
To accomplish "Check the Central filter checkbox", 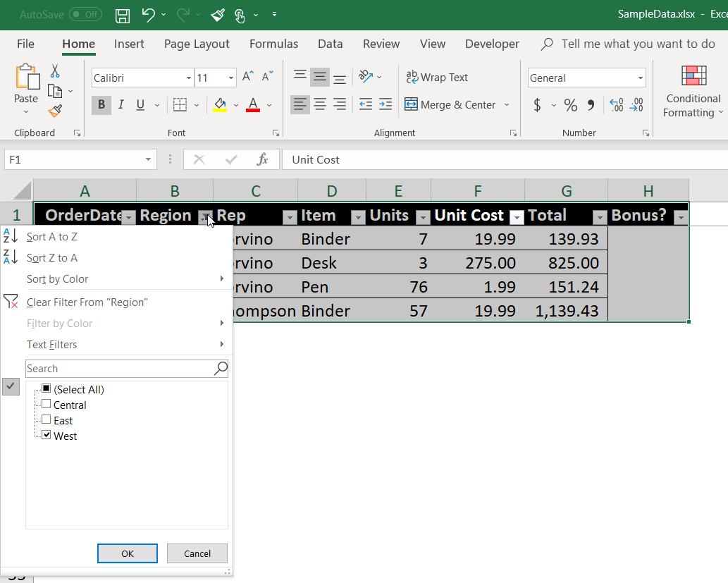I will [x=47, y=405].
